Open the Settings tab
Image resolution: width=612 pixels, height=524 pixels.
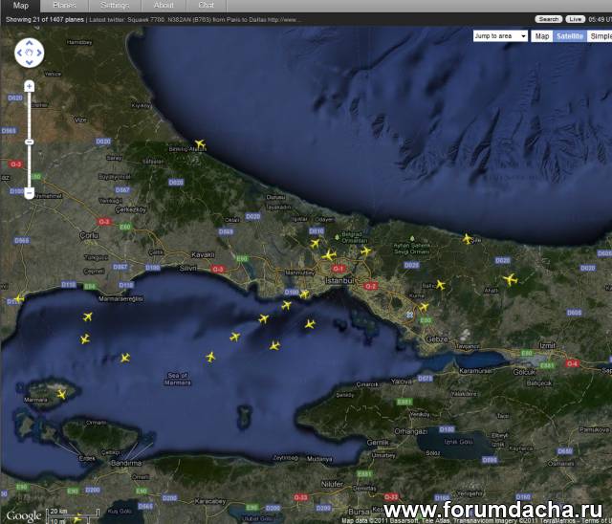tap(115, 6)
